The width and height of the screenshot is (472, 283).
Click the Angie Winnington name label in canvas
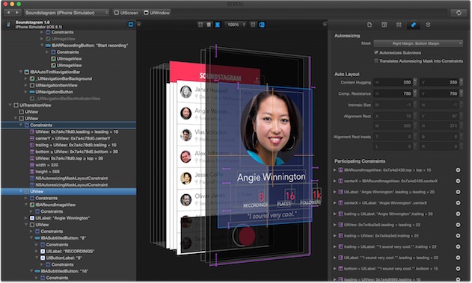tap(271, 177)
